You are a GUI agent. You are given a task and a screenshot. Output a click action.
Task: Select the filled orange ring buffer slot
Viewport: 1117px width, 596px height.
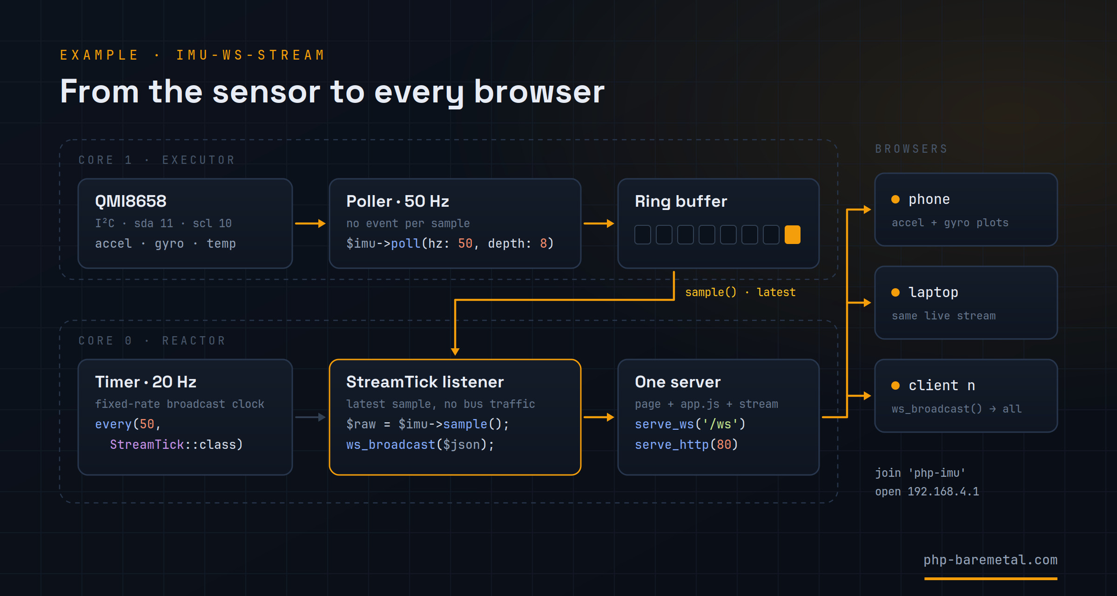pyautogui.click(x=793, y=235)
